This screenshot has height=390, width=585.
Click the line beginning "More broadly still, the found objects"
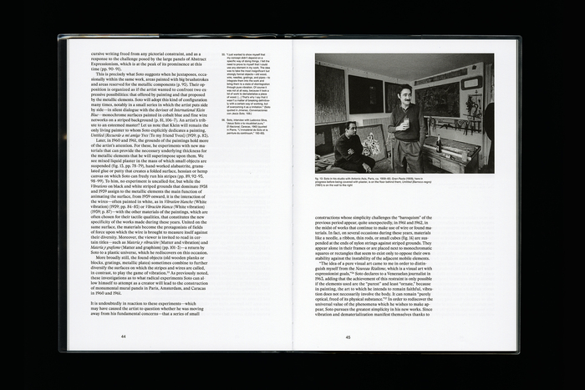[x=151, y=258]
